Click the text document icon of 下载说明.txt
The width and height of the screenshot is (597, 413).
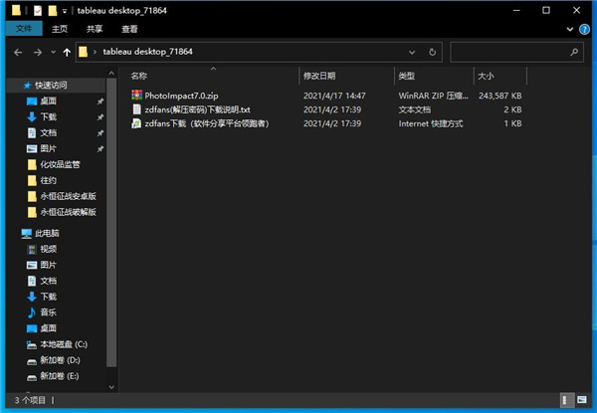point(136,109)
